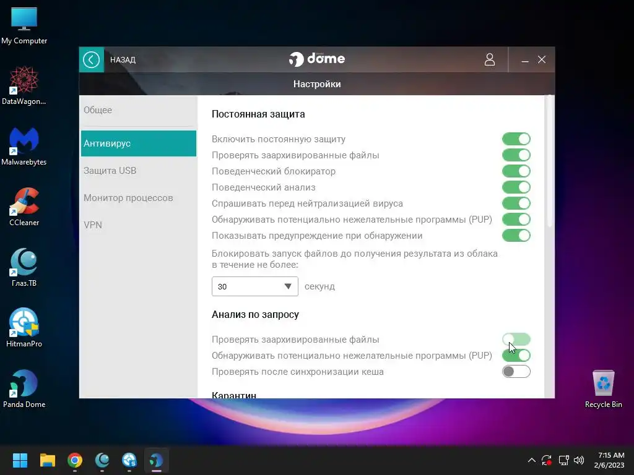This screenshot has width=634, height=475.
Task: Open the Монитор процессов tab
Action: (x=138, y=198)
